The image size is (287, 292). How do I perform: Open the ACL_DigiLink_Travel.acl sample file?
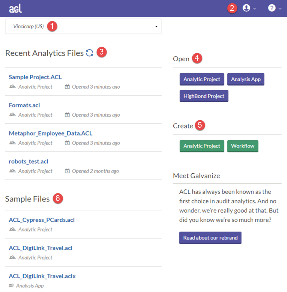click(x=41, y=248)
